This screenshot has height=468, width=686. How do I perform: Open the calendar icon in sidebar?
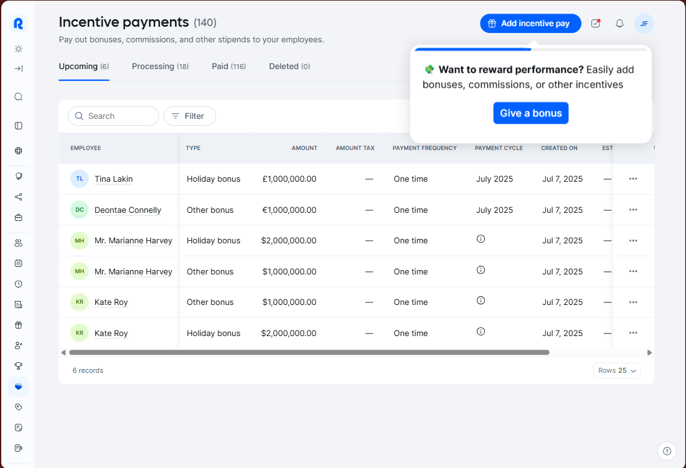pos(19,263)
